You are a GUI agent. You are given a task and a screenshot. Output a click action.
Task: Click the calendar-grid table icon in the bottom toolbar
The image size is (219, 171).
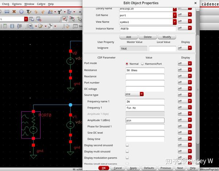pyautogui.click(x=5, y=26)
